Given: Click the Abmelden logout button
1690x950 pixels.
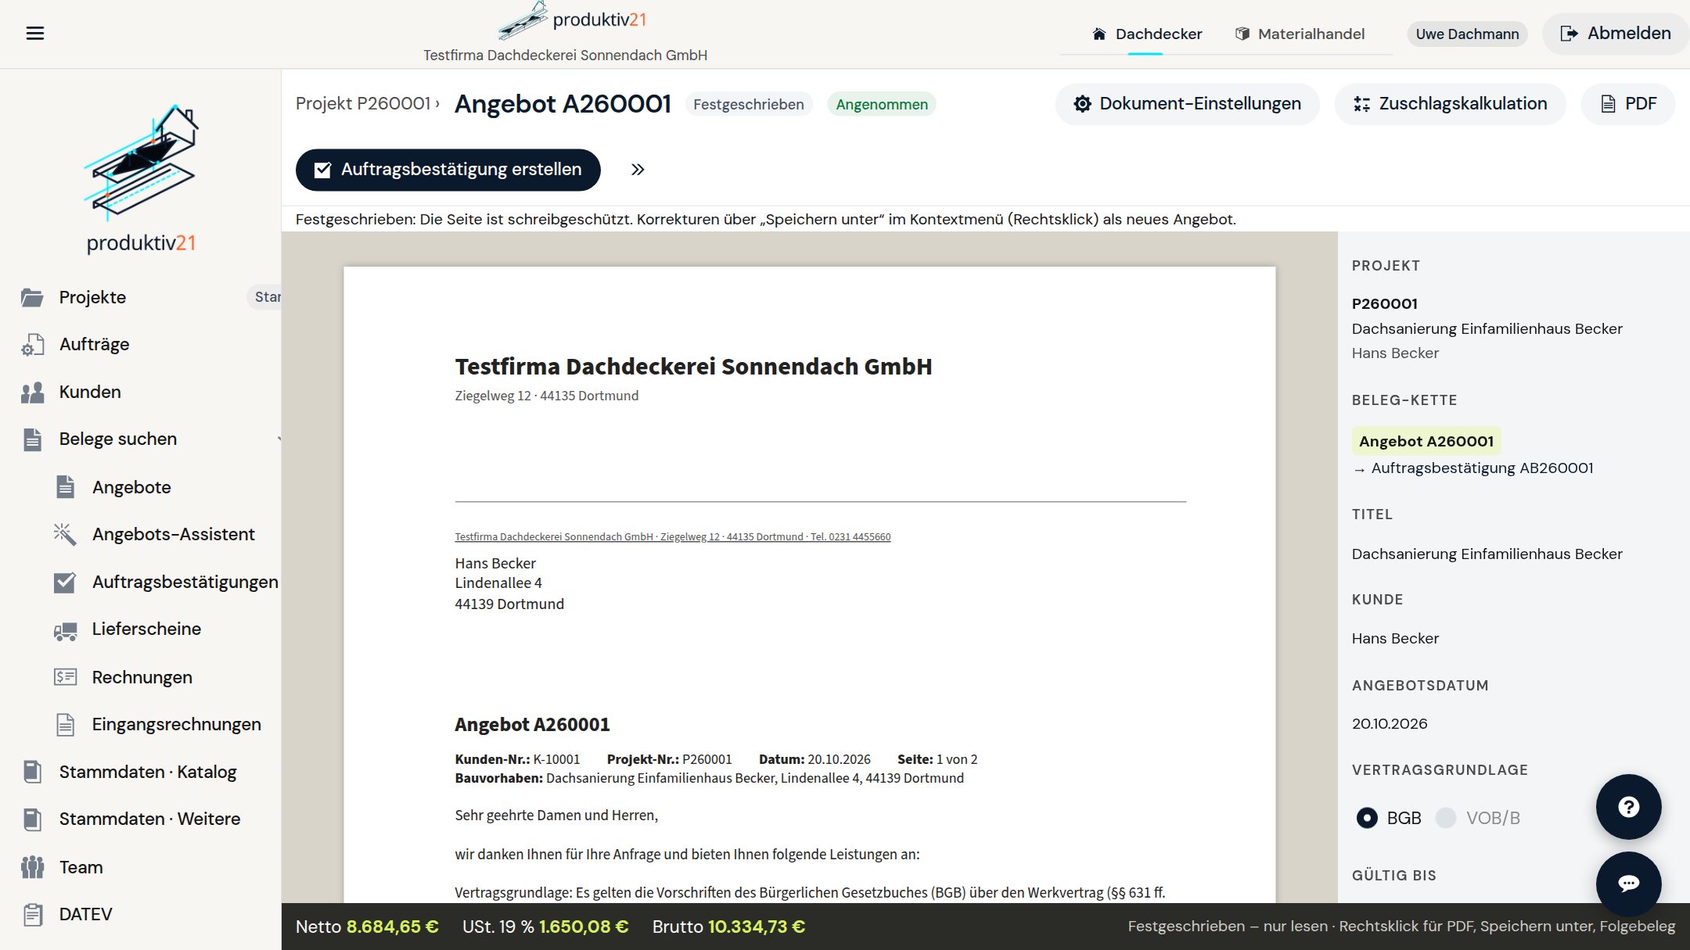Looking at the screenshot, I should pos(1616,34).
